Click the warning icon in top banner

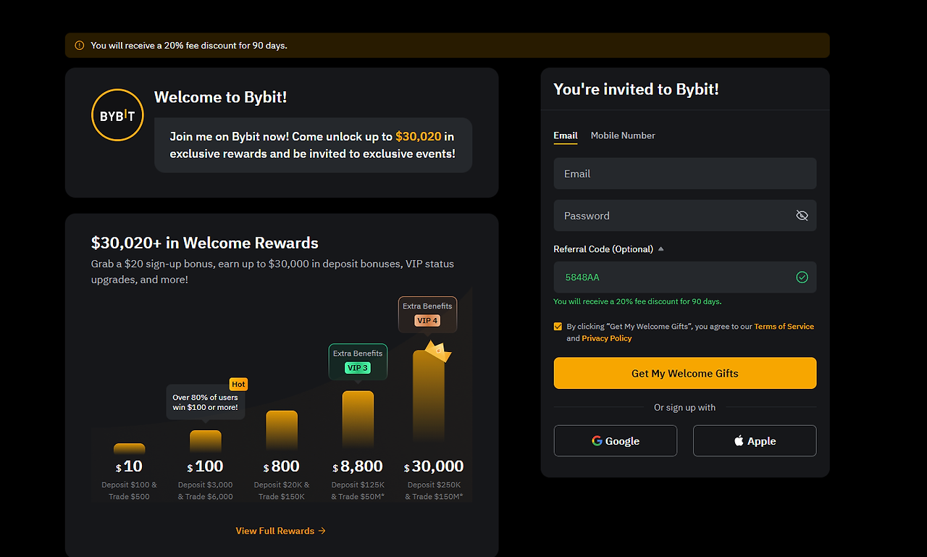point(80,46)
